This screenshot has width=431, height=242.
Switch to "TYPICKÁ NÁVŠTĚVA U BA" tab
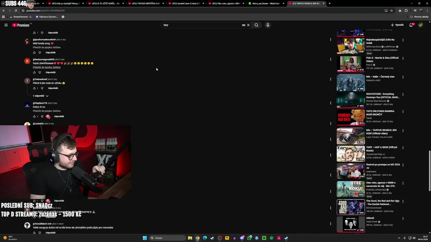pyautogui.click(x=146, y=3)
